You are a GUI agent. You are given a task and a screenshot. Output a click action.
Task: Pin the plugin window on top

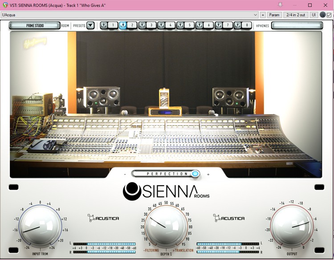pos(280,5)
